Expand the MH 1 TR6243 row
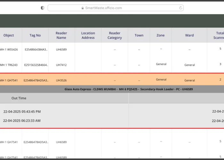The height and width of the screenshot is (160, 224). [9, 65]
